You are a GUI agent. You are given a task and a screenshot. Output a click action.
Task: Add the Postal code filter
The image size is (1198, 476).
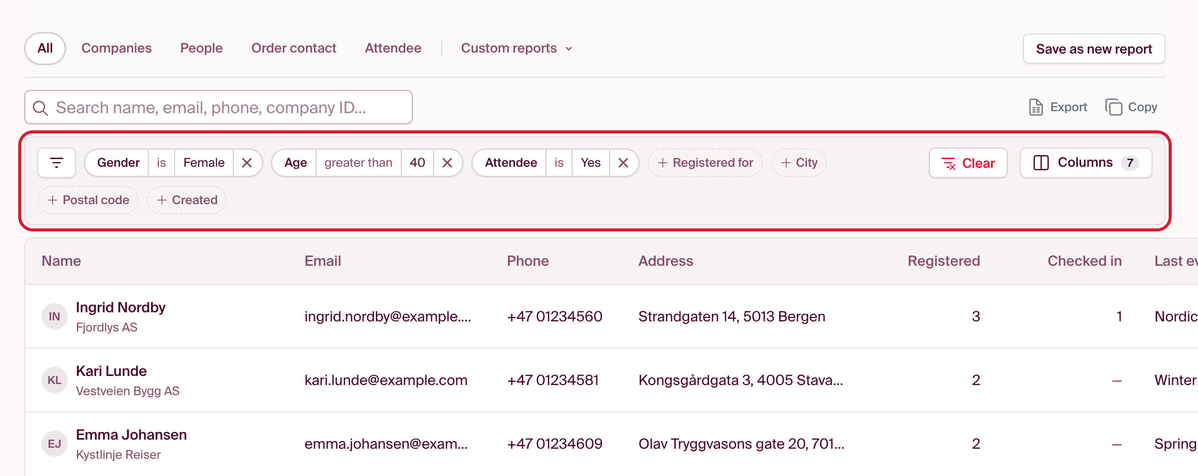pyautogui.click(x=89, y=200)
